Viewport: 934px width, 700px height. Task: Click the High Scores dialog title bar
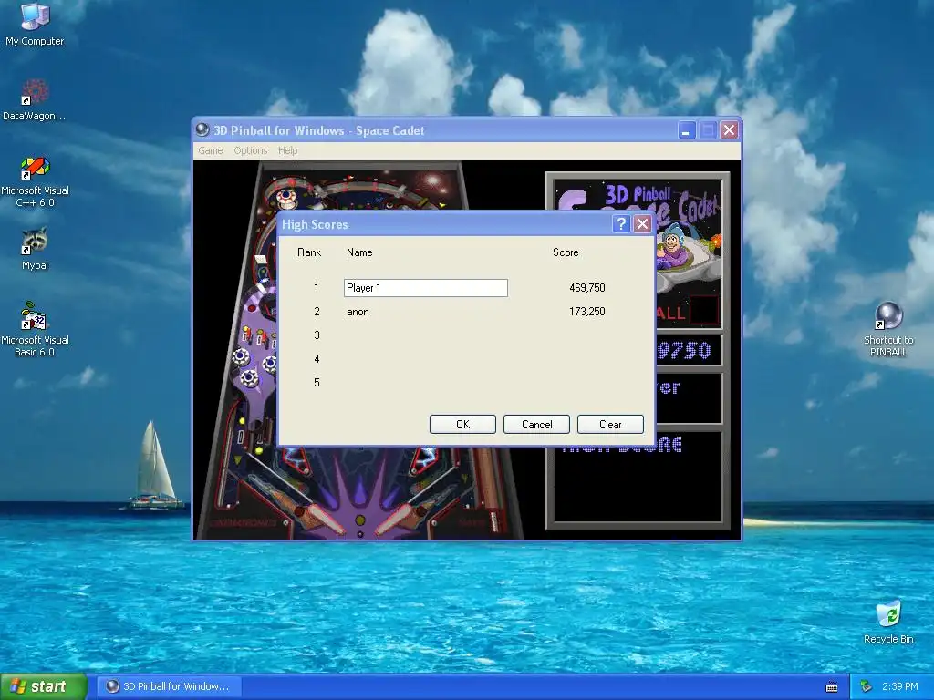tap(444, 224)
